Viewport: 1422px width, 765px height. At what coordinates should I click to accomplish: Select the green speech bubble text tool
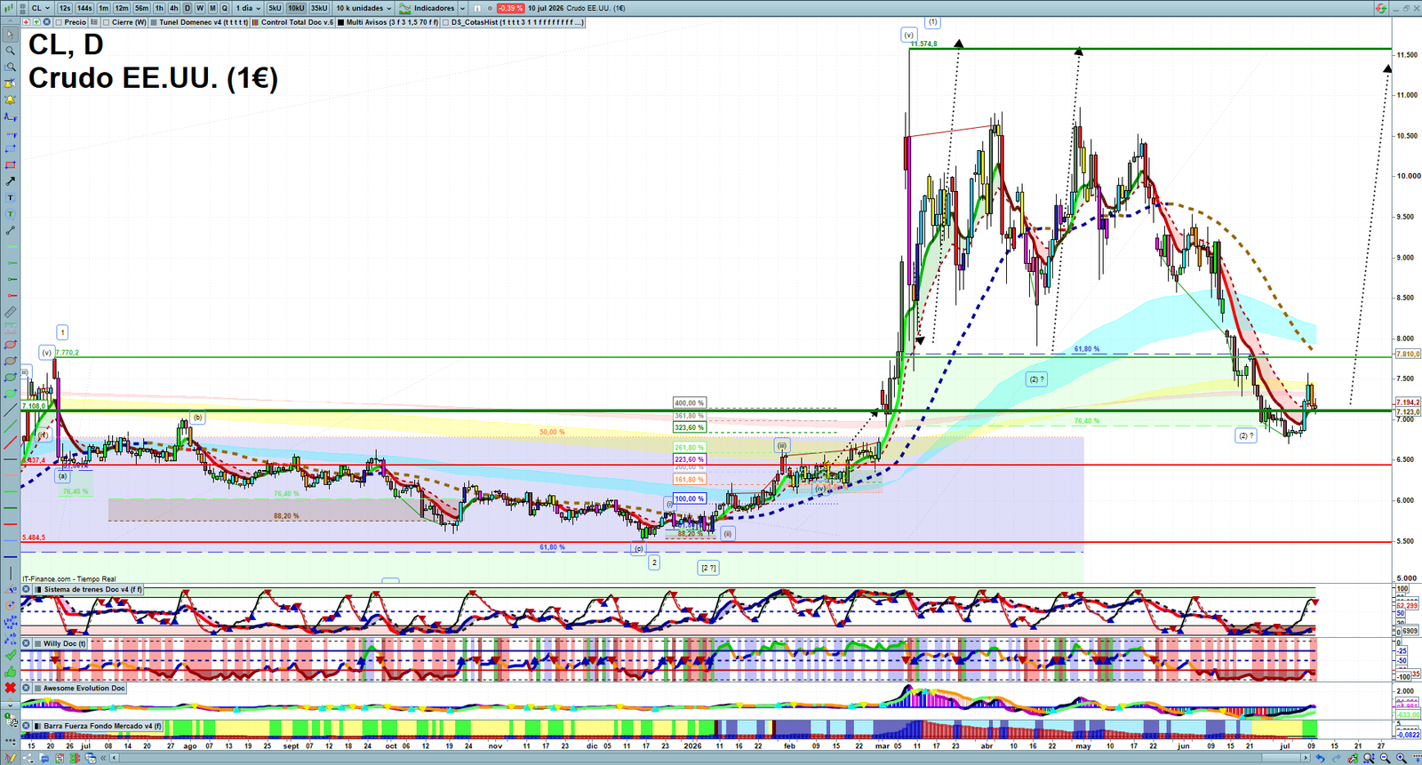[10, 214]
